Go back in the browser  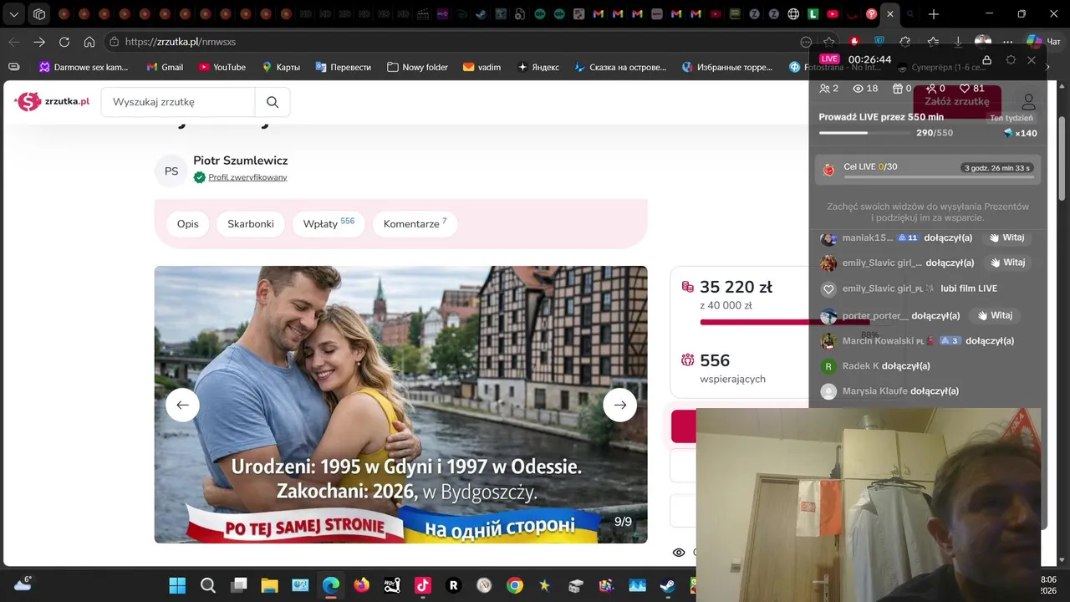14,42
